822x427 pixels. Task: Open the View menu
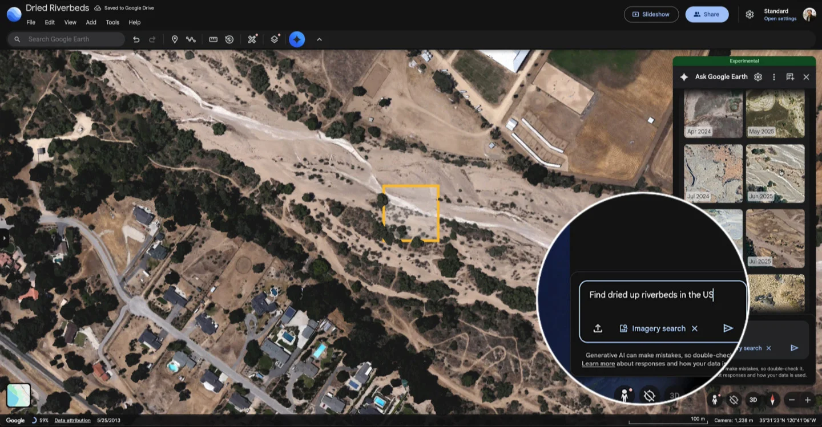tap(70, 22)
